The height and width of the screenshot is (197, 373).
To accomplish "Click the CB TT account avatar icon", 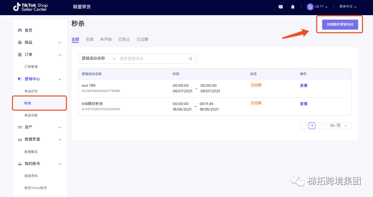I will (x=310, y=7).
